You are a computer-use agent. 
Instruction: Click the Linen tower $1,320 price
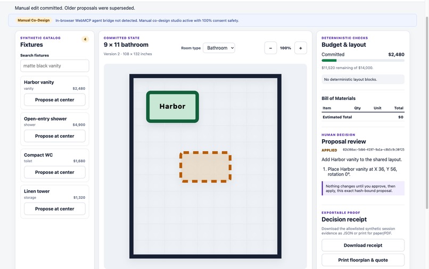click(79, 197)
